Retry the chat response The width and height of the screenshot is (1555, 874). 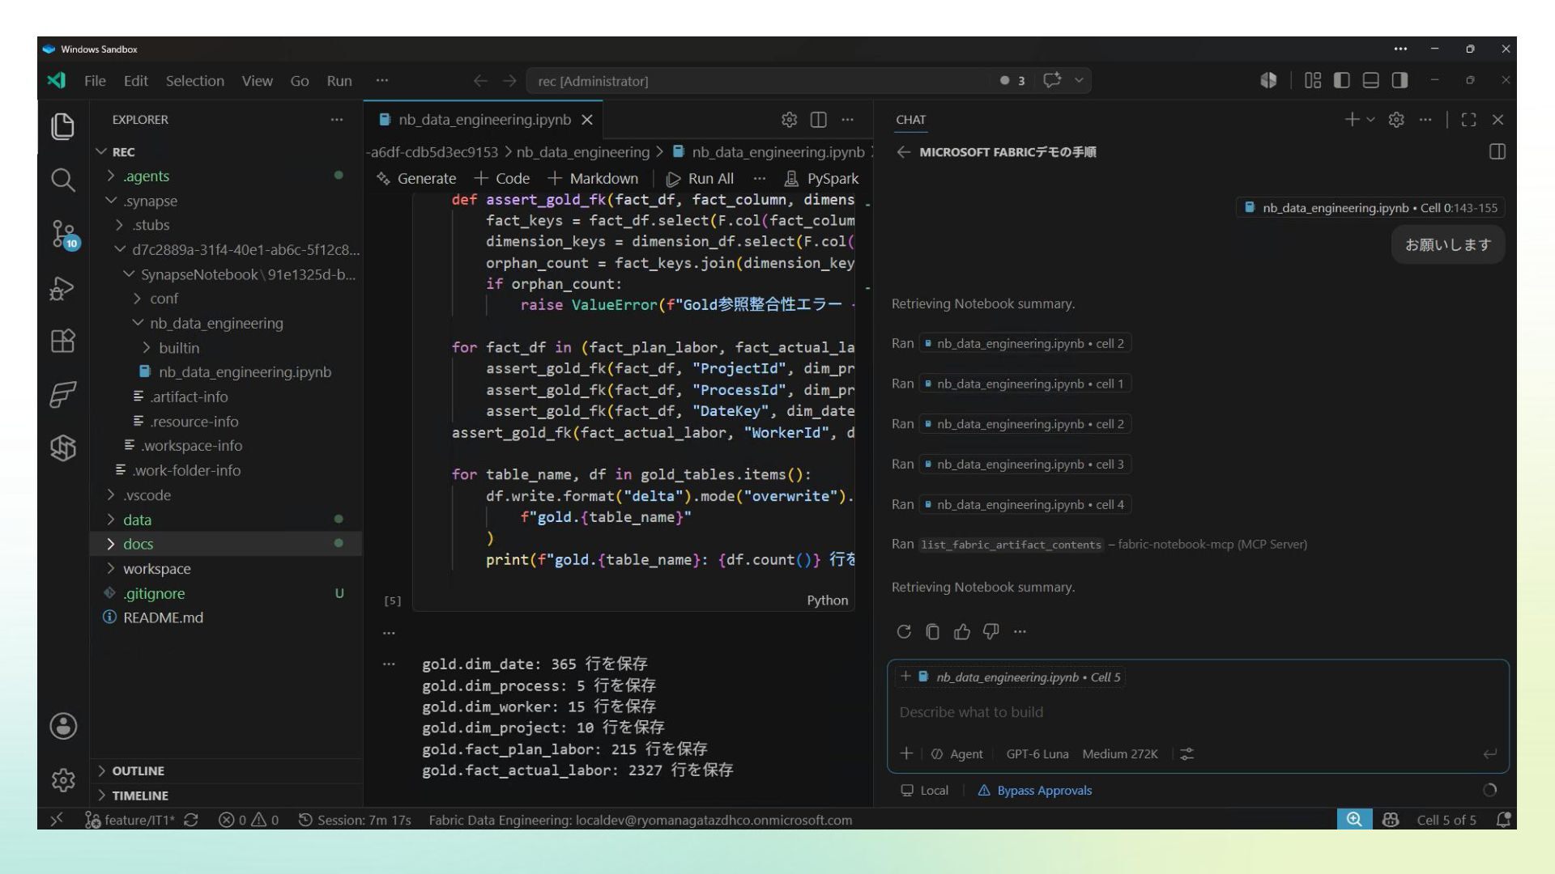(904, 632)
